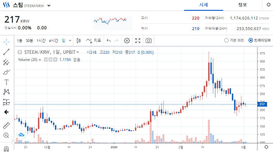Screen dimensions: 273x152
Task: Click the 스팀 coin name title
Action: [x=18, y=5]
